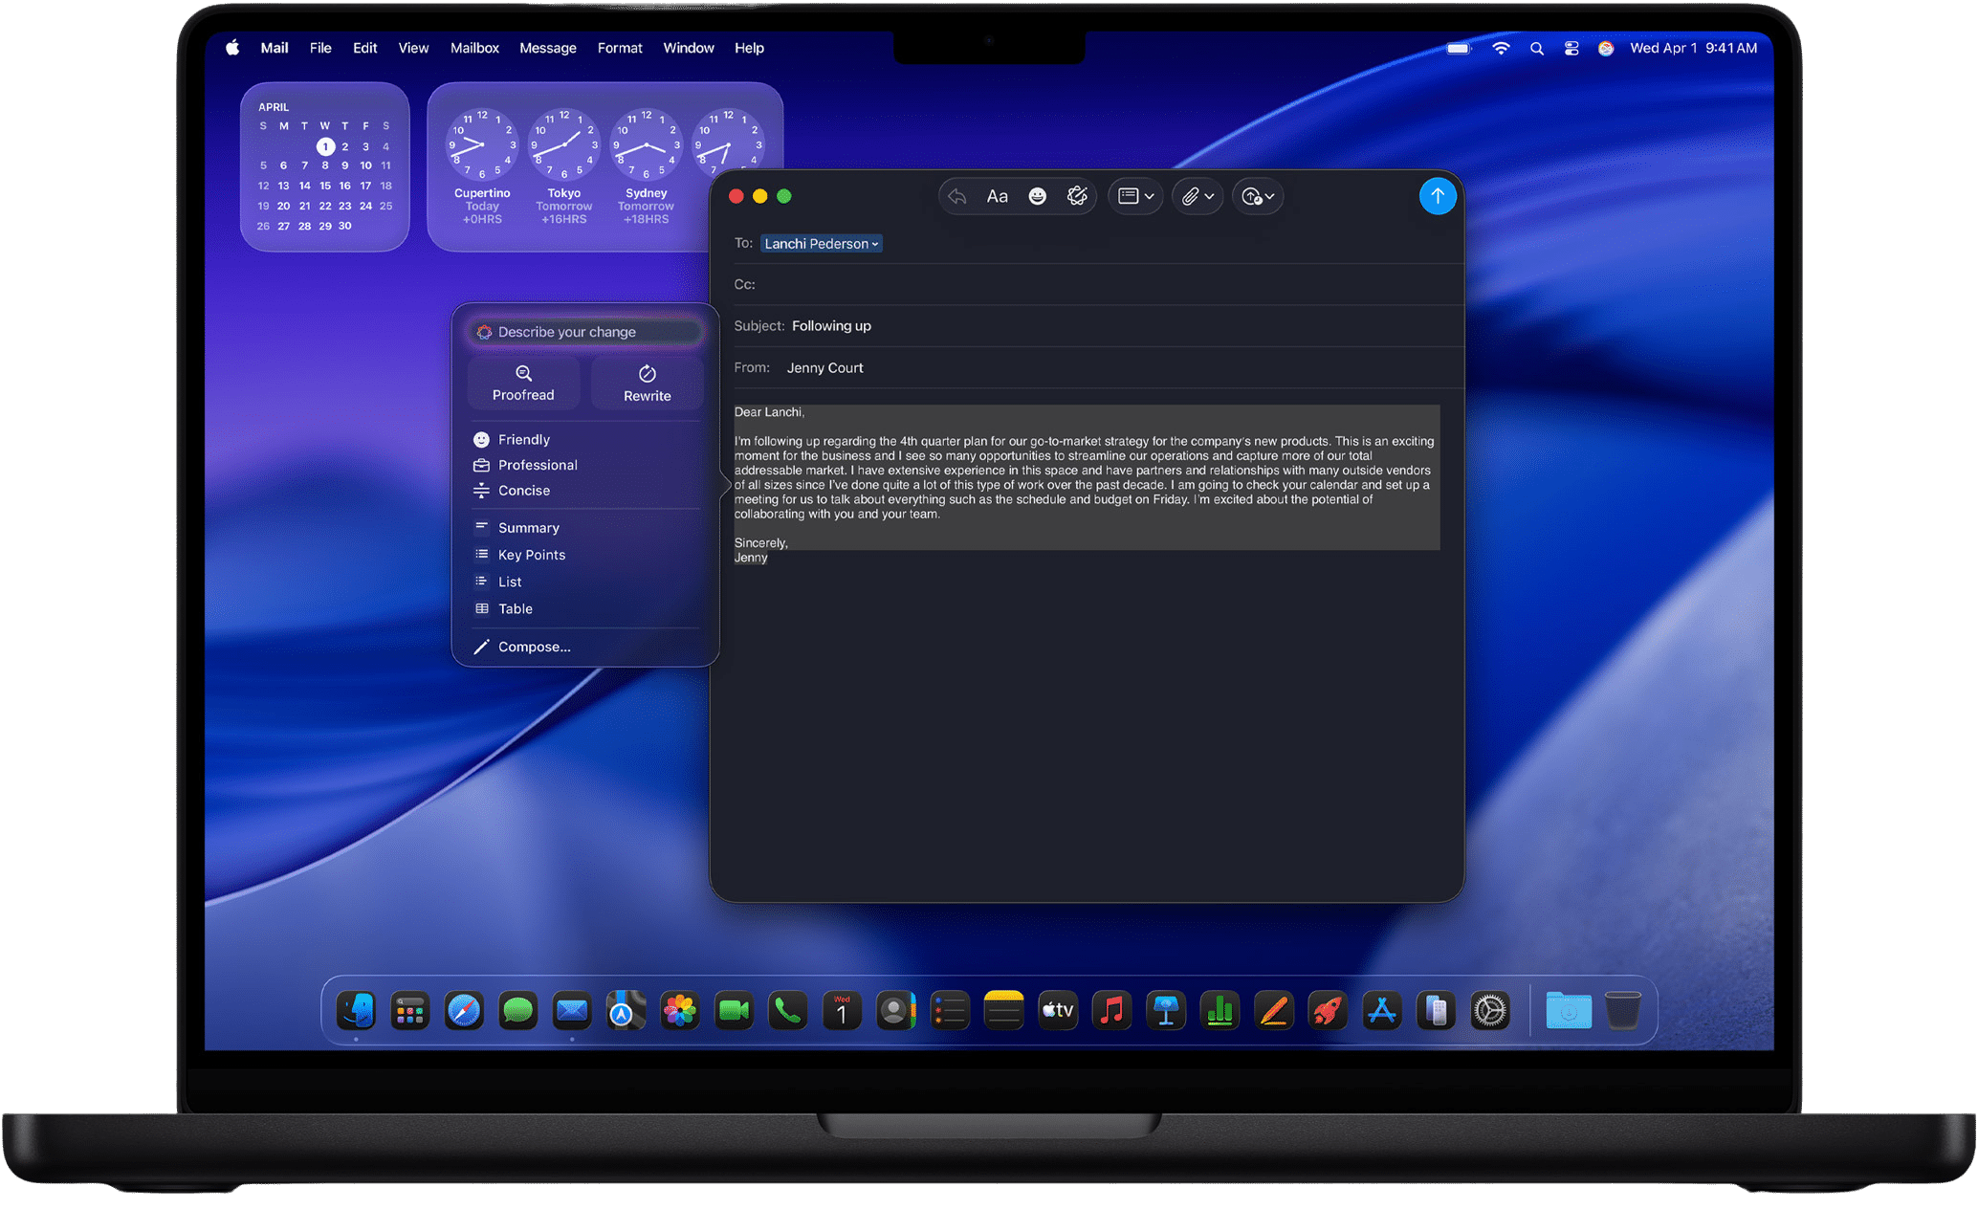Click the Describe your change field
1978x1209 pixels.
tap(586, 332)
